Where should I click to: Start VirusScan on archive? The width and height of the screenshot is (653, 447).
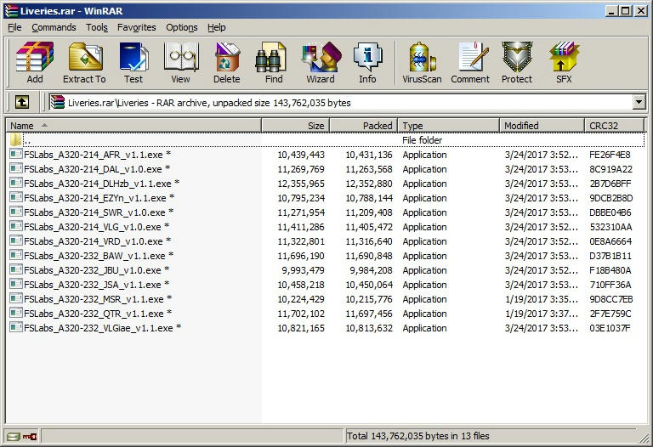(422, 62)
